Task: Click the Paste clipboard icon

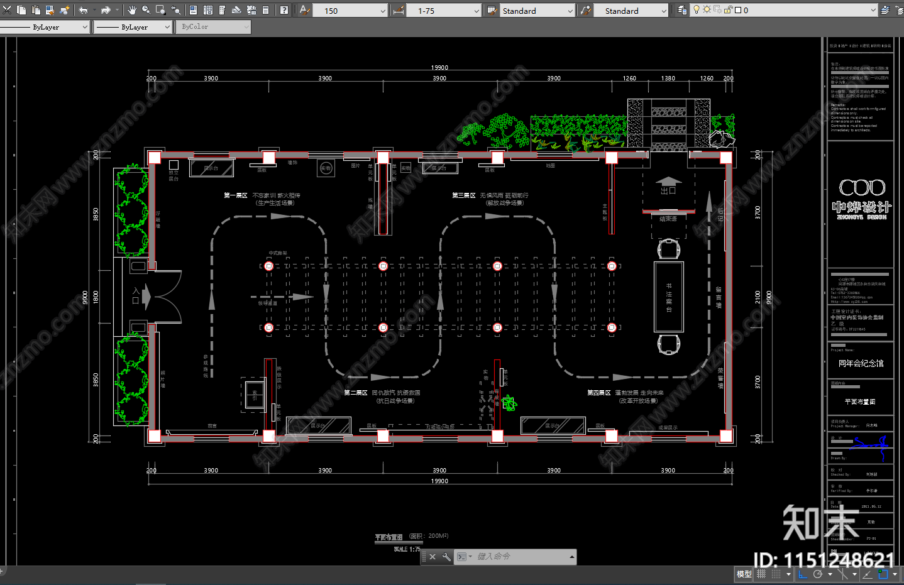Action: (36, 10)
